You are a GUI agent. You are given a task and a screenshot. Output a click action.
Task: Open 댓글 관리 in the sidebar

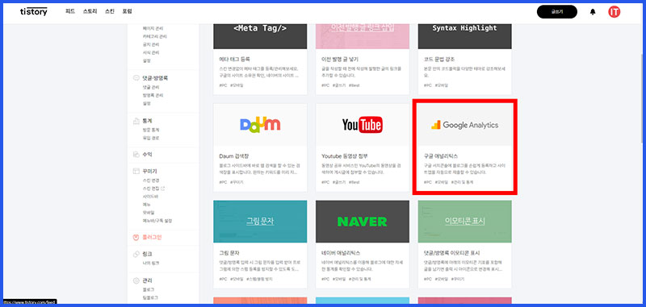(x=151, y=87)
